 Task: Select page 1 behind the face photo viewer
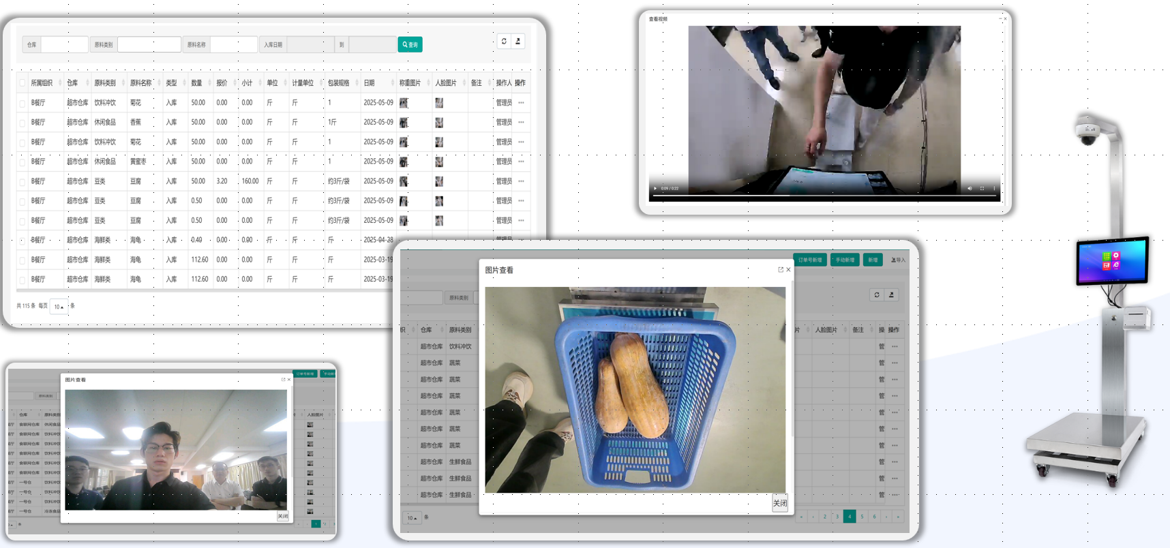click(x=316, y=524)
